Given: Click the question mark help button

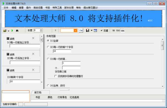Looking at the screenshot, I should click(55, 30).
